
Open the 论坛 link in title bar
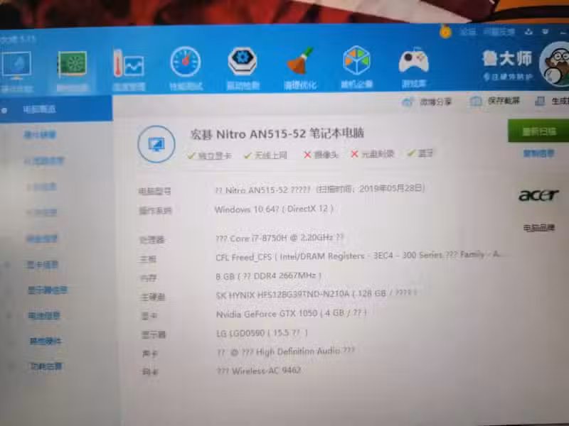pos(468,32)
